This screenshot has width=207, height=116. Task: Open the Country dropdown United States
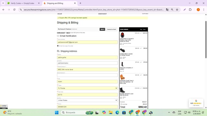(87, 100)
